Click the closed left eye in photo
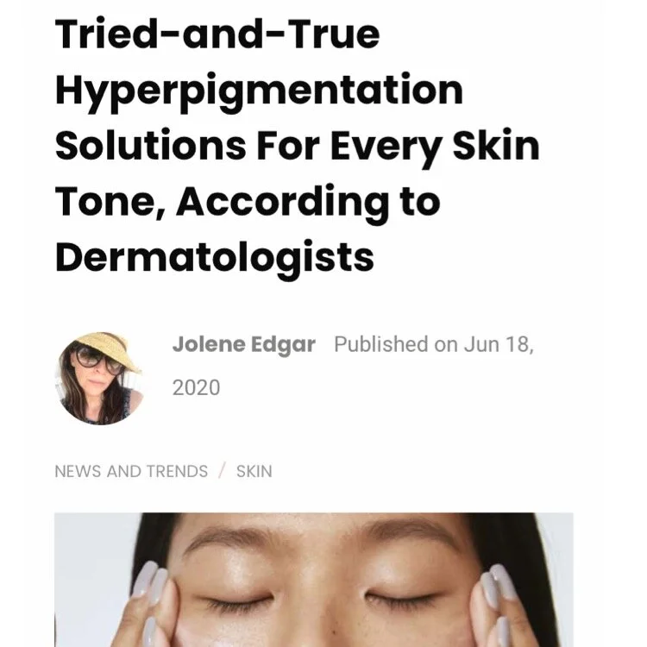The image size is (647, 647). click(x=239, y=600)
